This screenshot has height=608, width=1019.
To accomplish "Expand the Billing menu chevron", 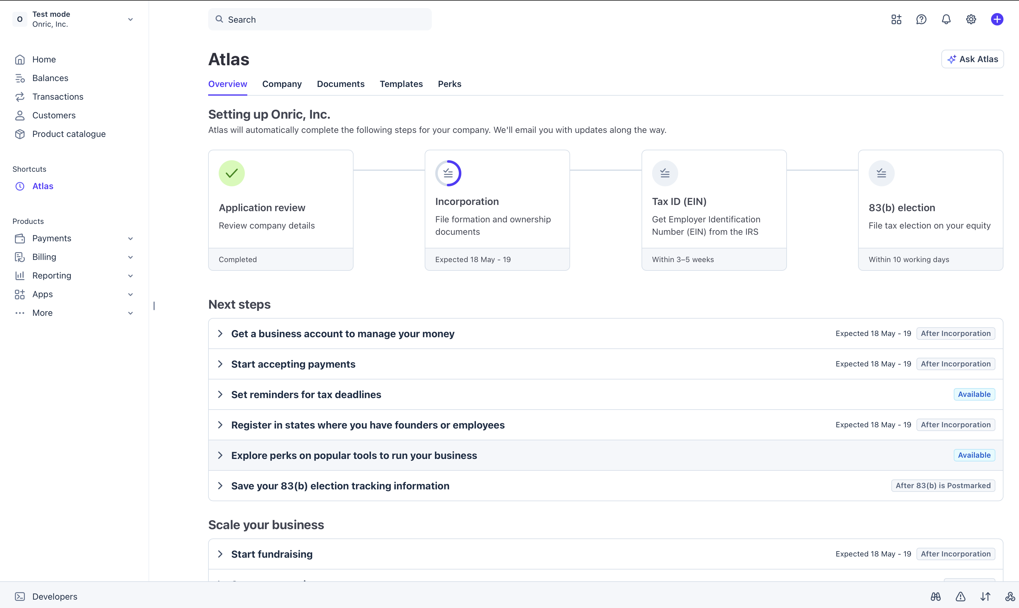I will click(130, 257).
